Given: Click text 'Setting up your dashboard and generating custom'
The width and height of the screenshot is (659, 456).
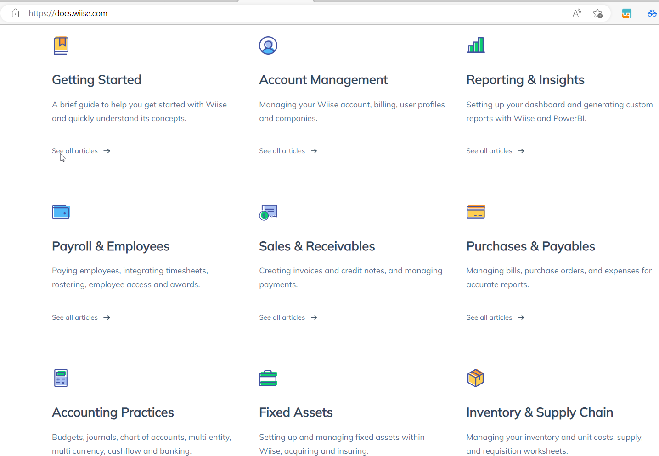Looking at the screenshot, I should pos(559,105).
